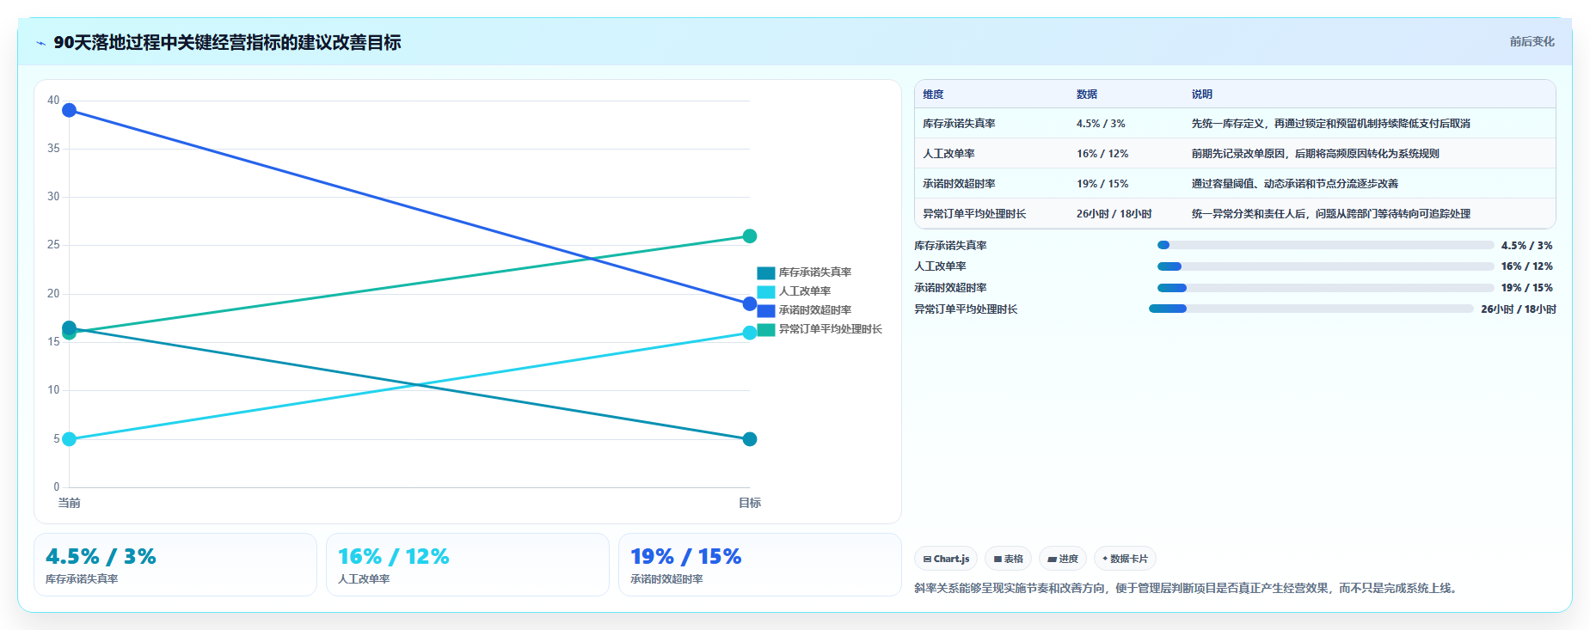
Task: Toggle 人工改单率 legend color swatch
Action: (x=766, y=291)
